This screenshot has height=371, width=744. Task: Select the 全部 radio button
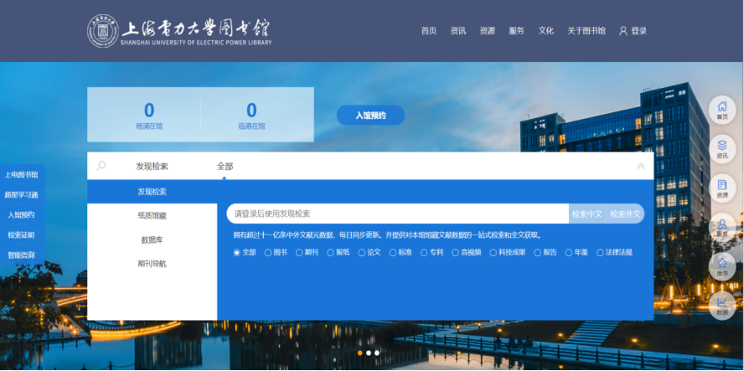[x=237, y=253]
